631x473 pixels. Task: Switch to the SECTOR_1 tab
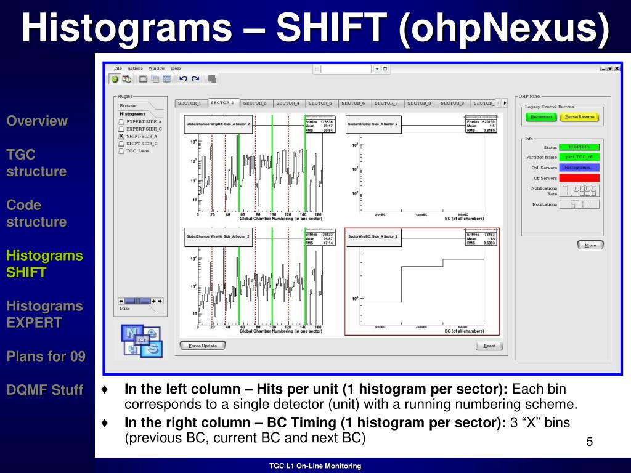(190, 103)
